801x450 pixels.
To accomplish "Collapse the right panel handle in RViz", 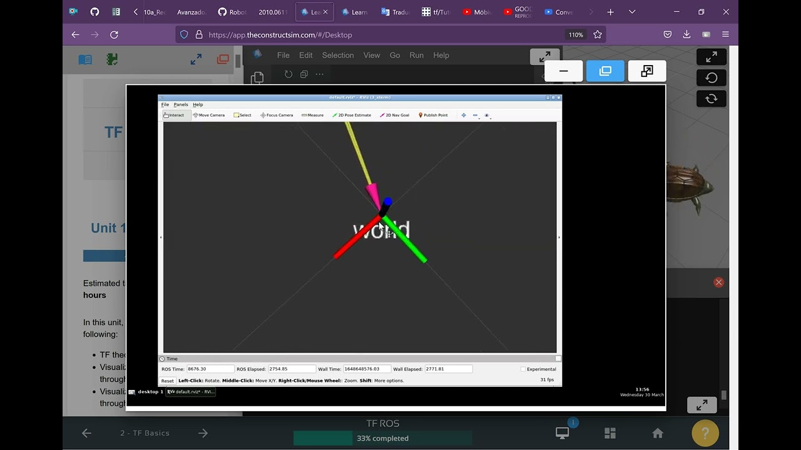I will pos(559,237).
